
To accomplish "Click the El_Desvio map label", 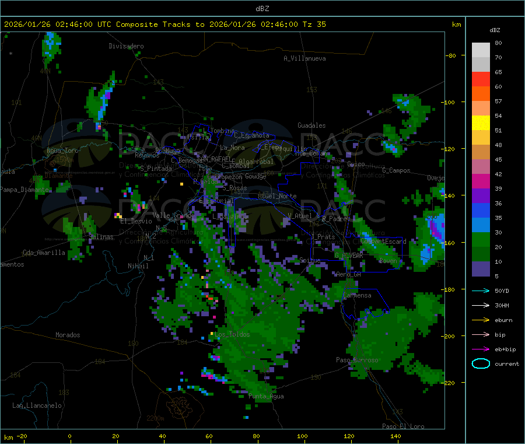I will [x=136, y=221].
